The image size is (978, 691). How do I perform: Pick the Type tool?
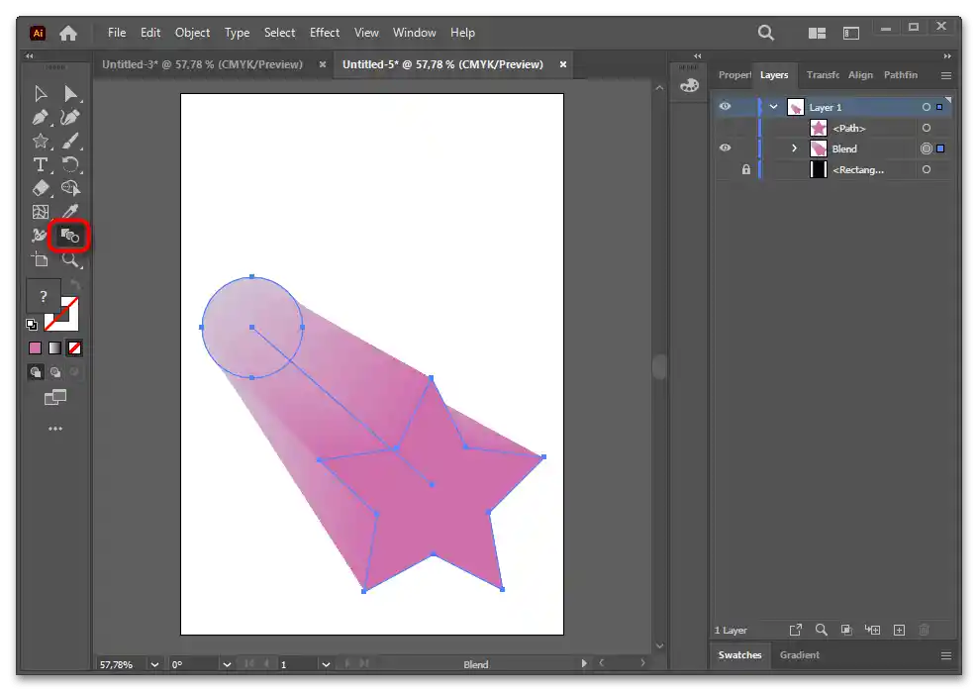pyautogui.click(x=41, y=164)
